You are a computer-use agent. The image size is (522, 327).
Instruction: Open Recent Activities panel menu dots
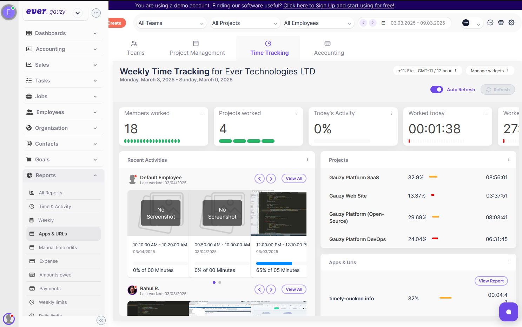pos(307,160)
